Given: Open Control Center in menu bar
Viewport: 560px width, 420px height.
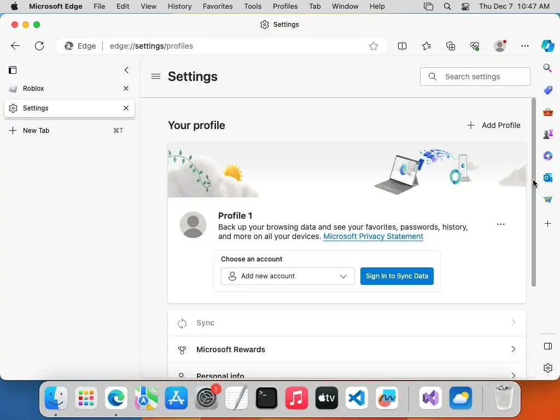Looking at the screenshot, I should (x=465, y=7).
